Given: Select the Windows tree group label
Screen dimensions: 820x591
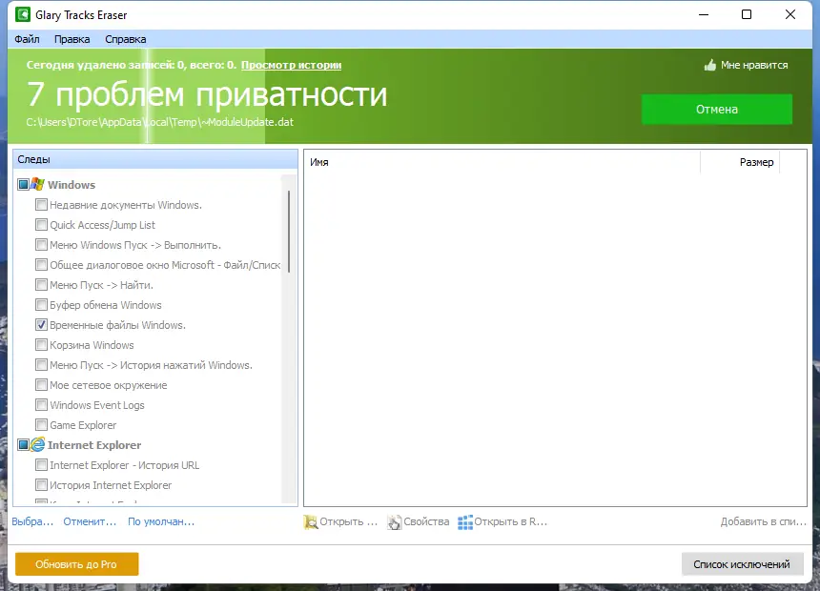Looking at the screenshot, I should (x=72, y=185).
